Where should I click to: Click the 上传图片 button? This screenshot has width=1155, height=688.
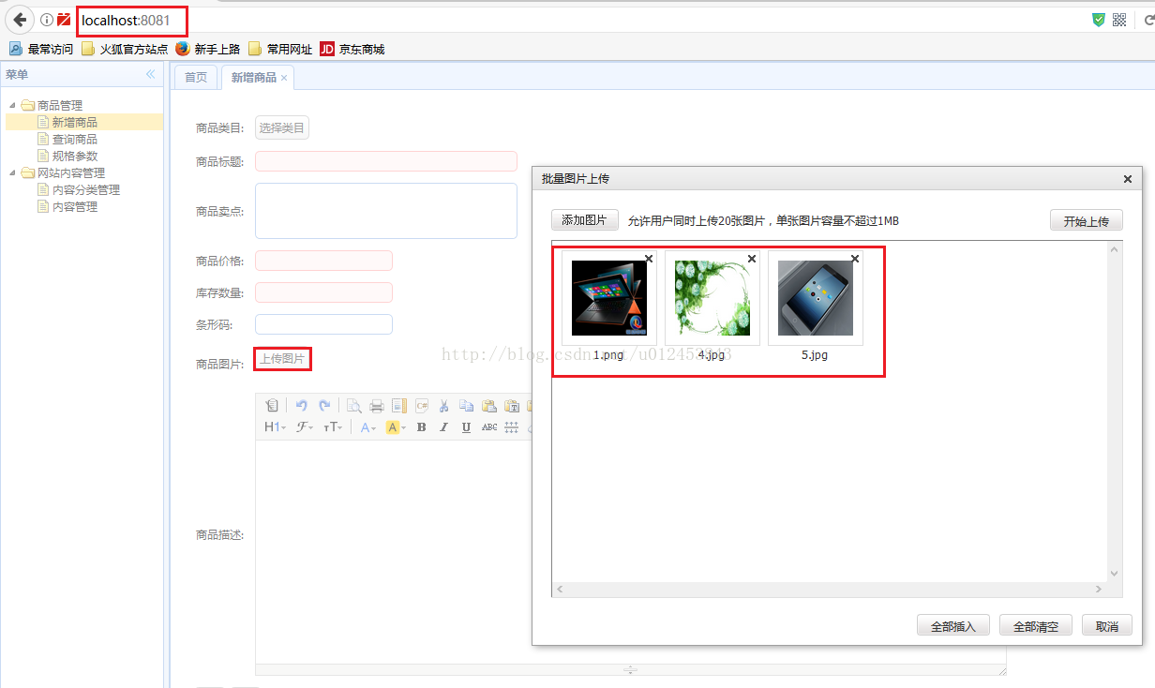click(x=282, y=359)
